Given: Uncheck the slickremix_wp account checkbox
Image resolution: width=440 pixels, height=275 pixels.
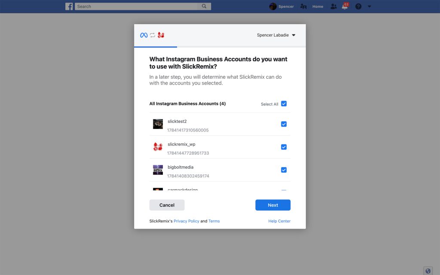Looking at the screenshot, I should [284, 147].
